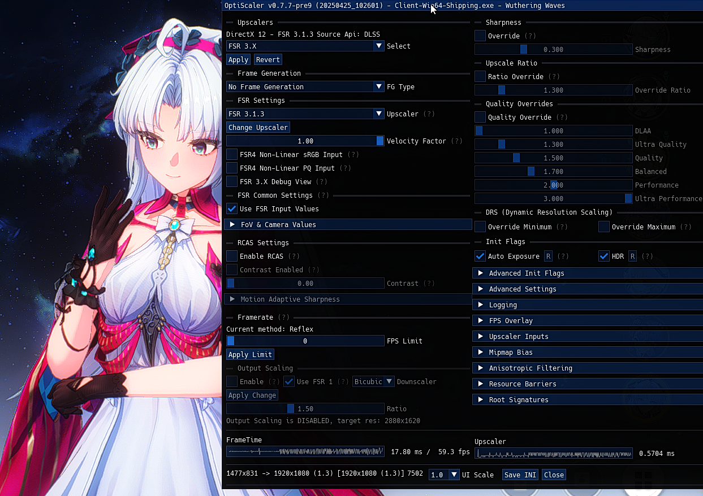Image resolution: width=703 pixels, height=496 pixels.
Task: Open the UI Scale 1.0 dropdown
Action: coord(444,475)
